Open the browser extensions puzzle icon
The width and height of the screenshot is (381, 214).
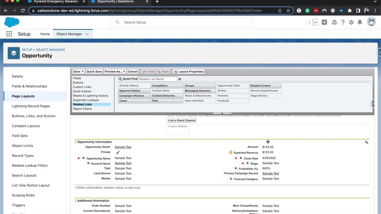pyautogui.click(x=350, y=10)
